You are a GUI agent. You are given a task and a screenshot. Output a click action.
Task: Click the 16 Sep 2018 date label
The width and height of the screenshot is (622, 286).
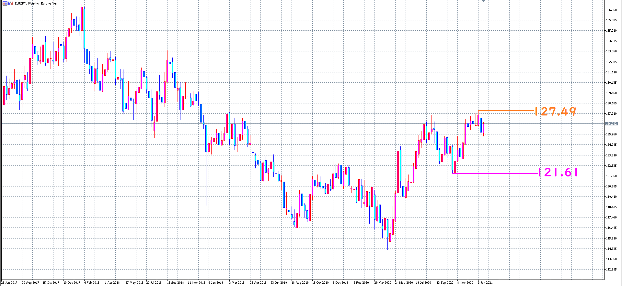point(175,282)
